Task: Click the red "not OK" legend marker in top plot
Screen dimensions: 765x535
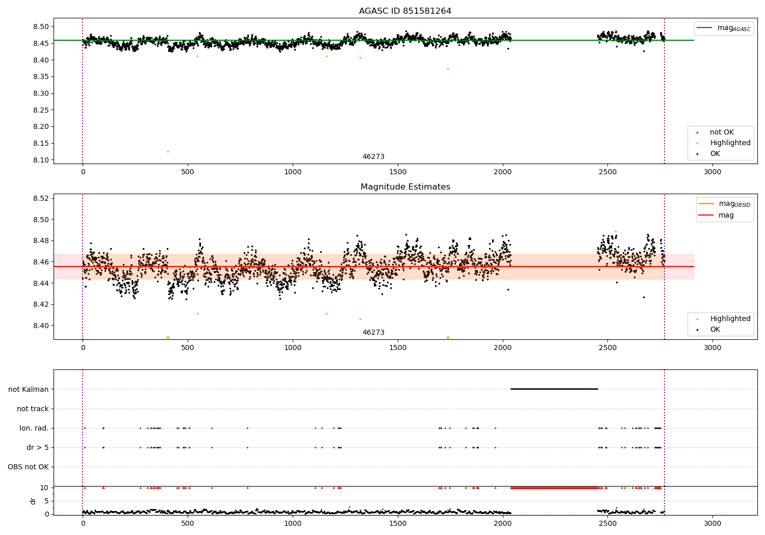Action: (697, 132)
